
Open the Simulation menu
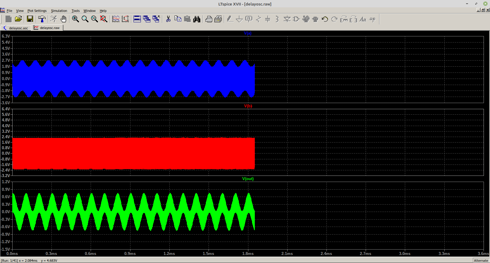click(x=59, y=11)
